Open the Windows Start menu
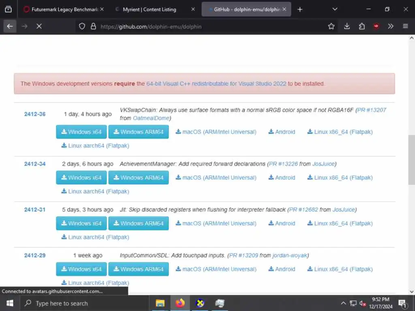This screenshot has height=311, width=415. point(10,303)
